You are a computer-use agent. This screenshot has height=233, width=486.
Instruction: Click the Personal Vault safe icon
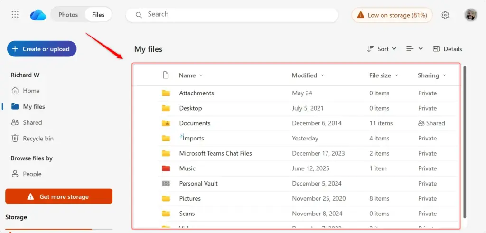click(166, 184)
